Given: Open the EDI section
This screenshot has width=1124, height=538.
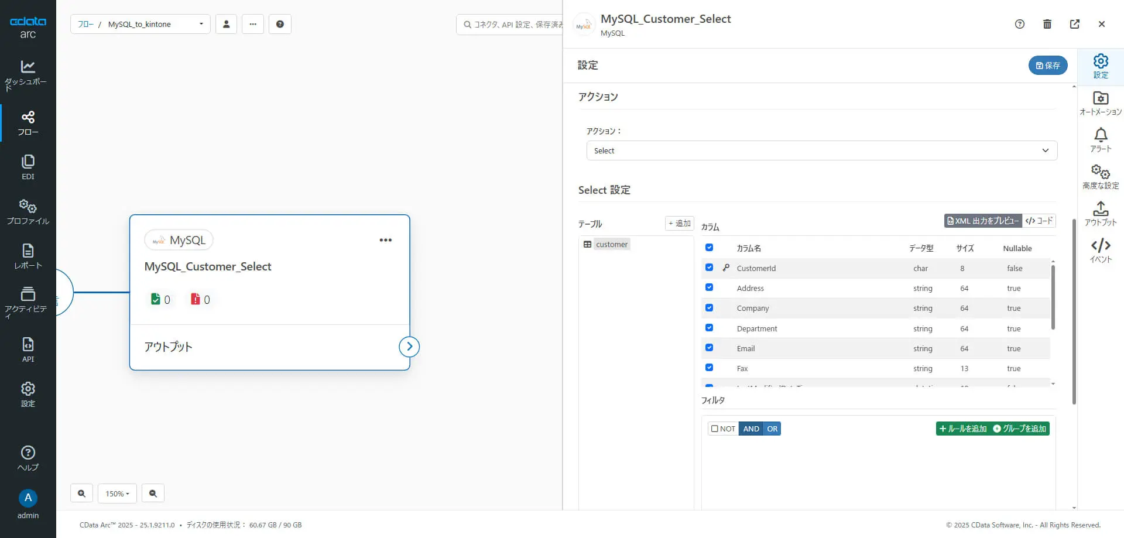Looking at the screenshot, I should click(x=28, y=167).
